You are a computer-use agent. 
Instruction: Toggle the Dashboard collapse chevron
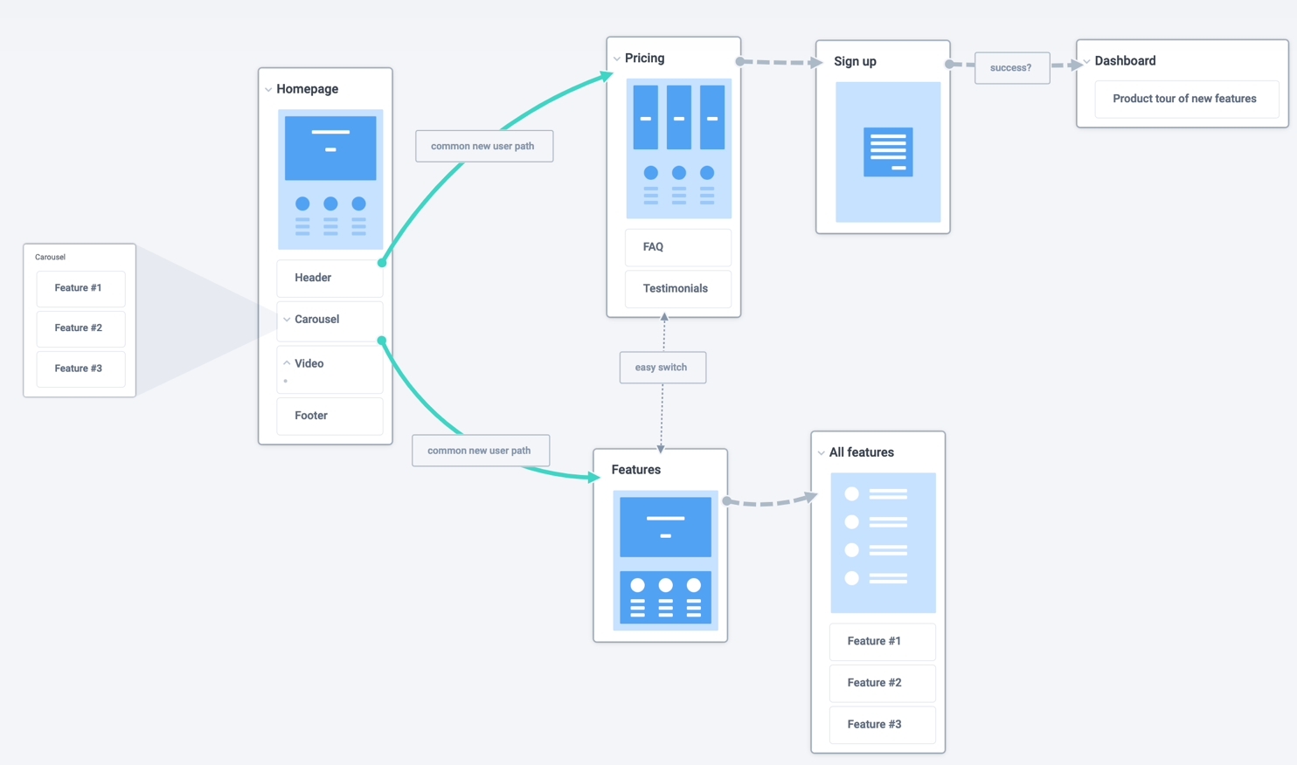pos(1086,61)
